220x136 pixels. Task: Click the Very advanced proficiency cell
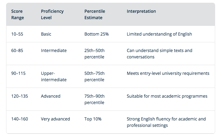pos(55,119)
